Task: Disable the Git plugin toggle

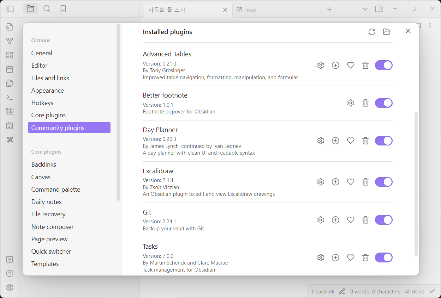Action: pos(384,220)
